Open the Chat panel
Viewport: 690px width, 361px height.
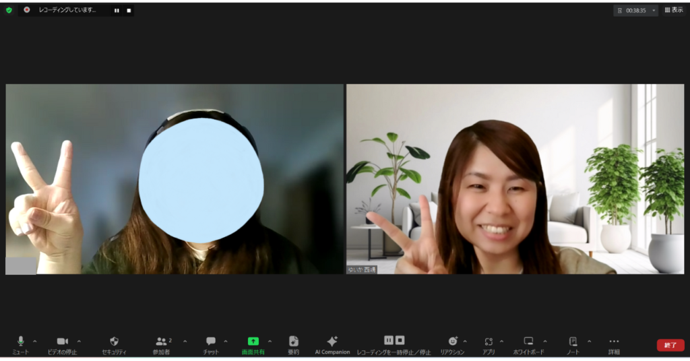click(210, 342)
